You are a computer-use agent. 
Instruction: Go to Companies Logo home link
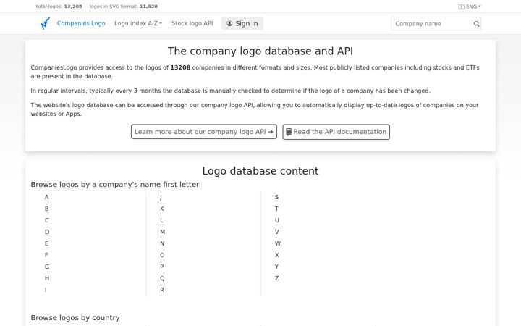[81, 23]
